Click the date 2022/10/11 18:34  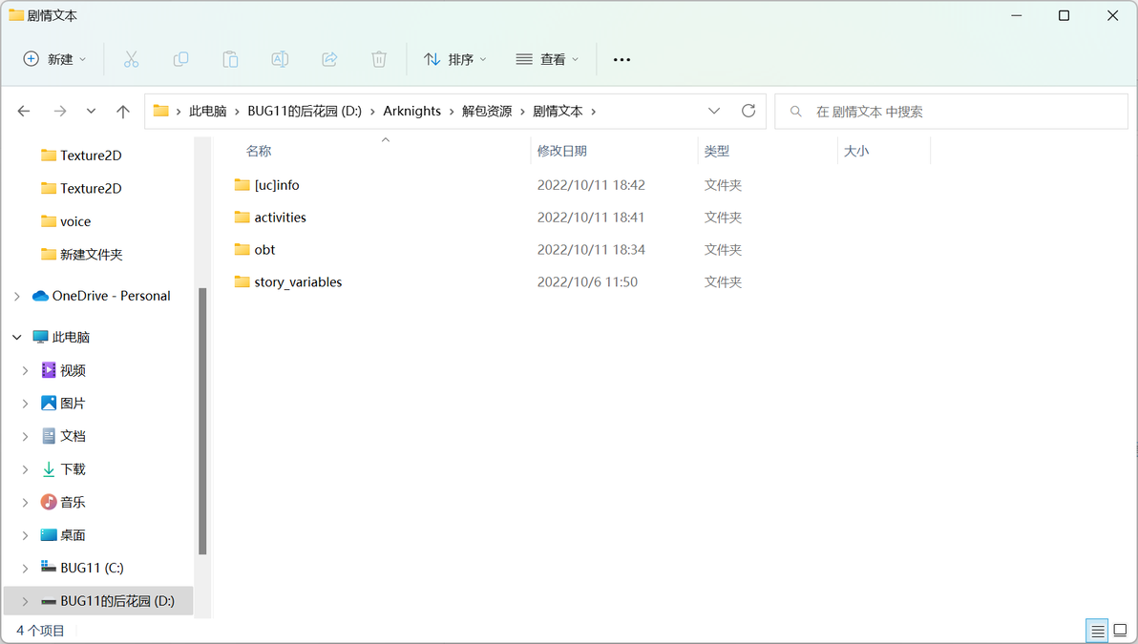tap(591, 249)
